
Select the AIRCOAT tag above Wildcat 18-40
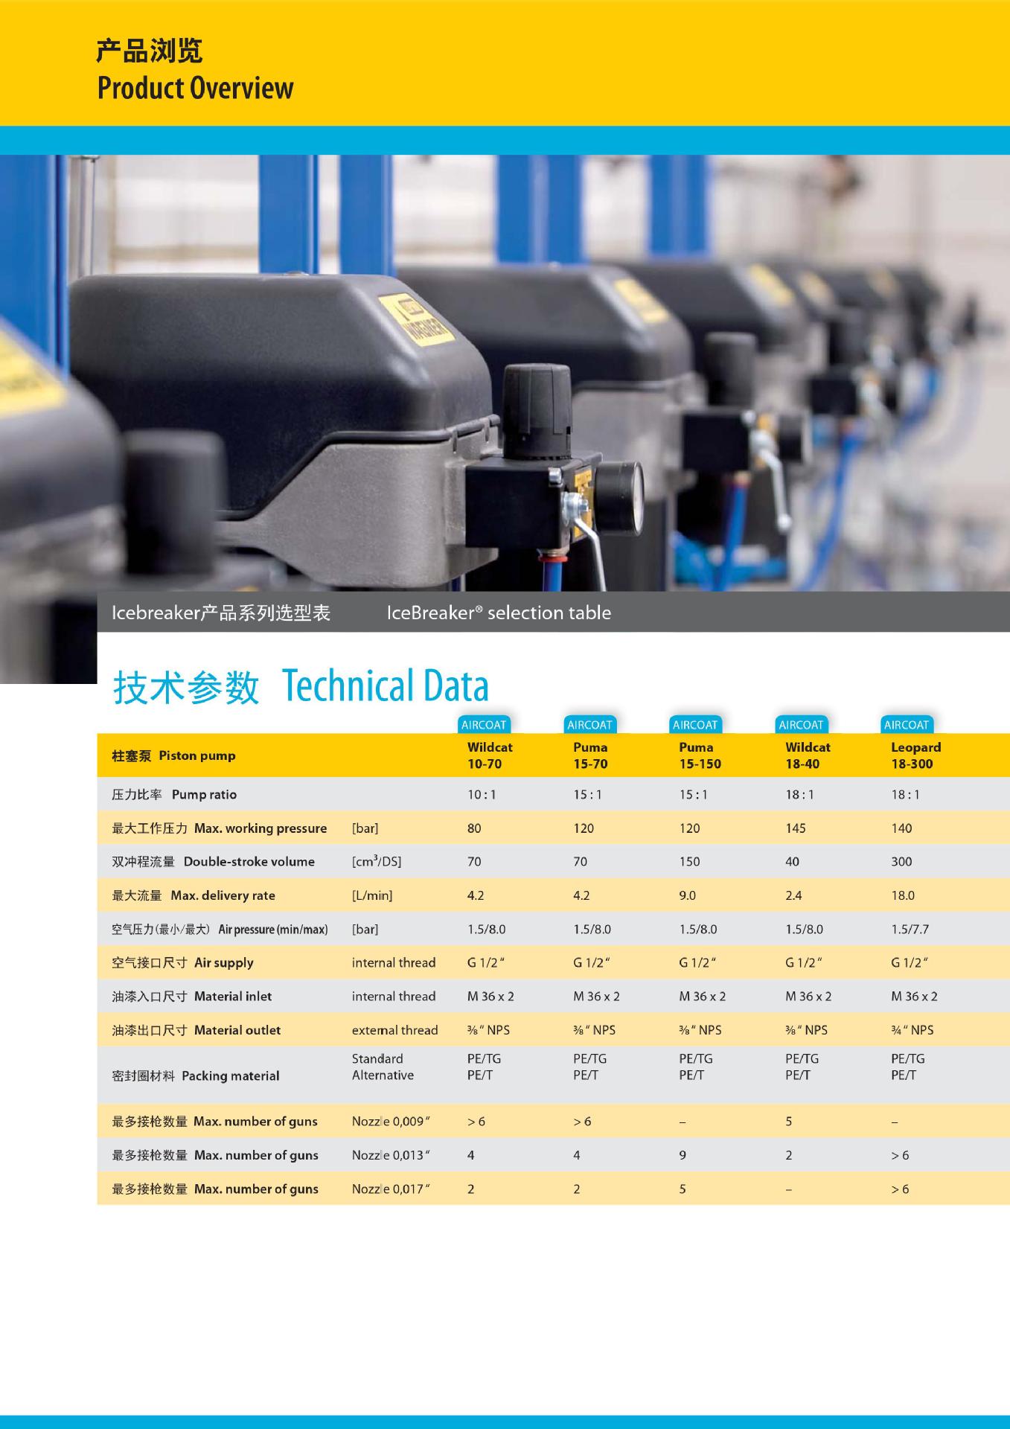(x=801, y=724)
